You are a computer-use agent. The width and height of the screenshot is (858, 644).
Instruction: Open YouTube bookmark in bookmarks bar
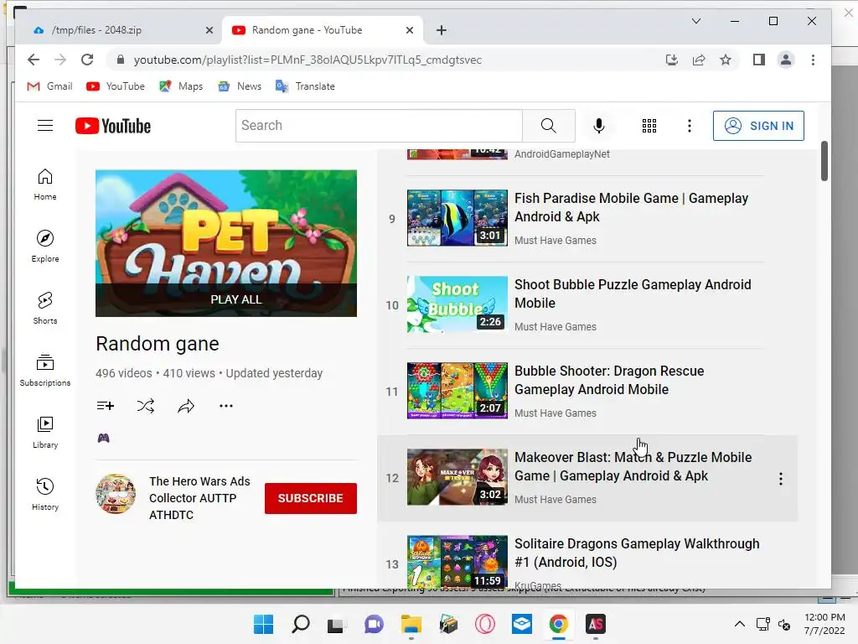pyautogui.click(x=116, y=86)
